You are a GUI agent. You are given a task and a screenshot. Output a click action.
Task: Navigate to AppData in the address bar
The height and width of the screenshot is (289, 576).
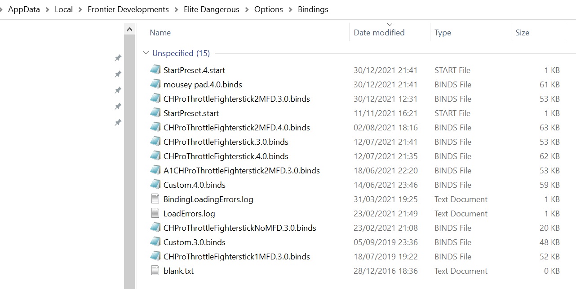pyautogui.click(x=24, y=9)
